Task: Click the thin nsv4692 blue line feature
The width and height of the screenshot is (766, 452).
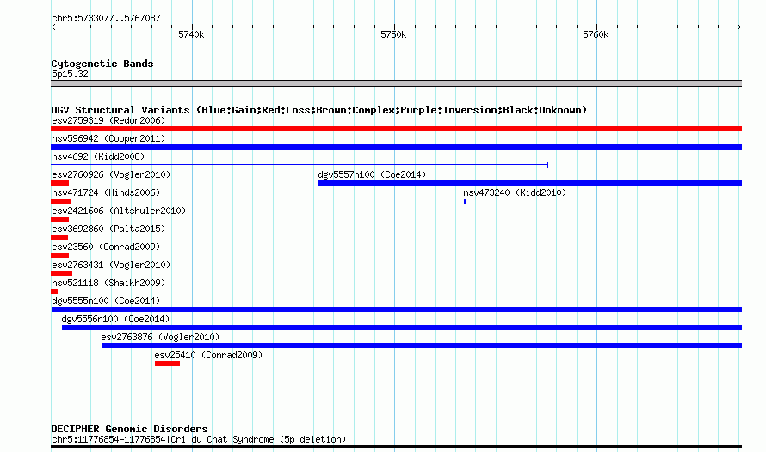Action: pos(300,165)
